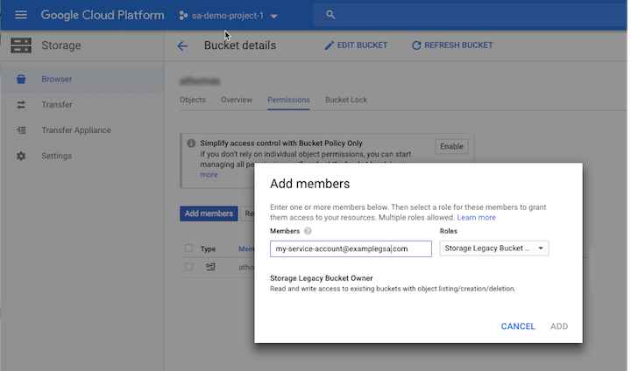This screenshot has height=371, width=631.
Task: Toggle the select-all checkbox in table header
Action: point(188,248)
